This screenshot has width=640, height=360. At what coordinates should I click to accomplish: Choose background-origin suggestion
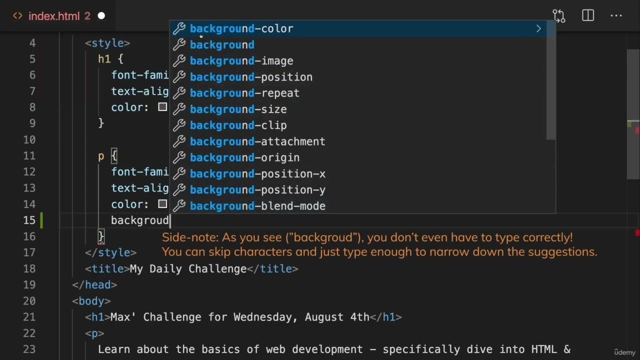[362, 157]
